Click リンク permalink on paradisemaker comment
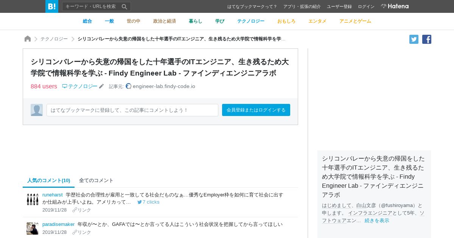Screen dimensions: 454x238 pos(82,232)
